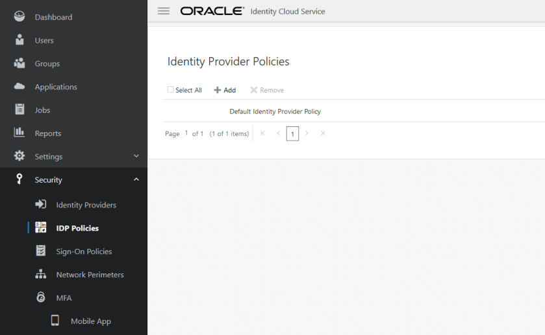Click page number 1 in pagination

[292, 134]
